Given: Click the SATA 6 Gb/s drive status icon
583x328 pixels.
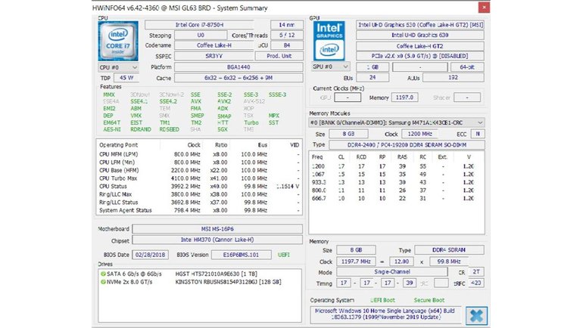Looking at the screenshot, I should (x=103, y=274).
